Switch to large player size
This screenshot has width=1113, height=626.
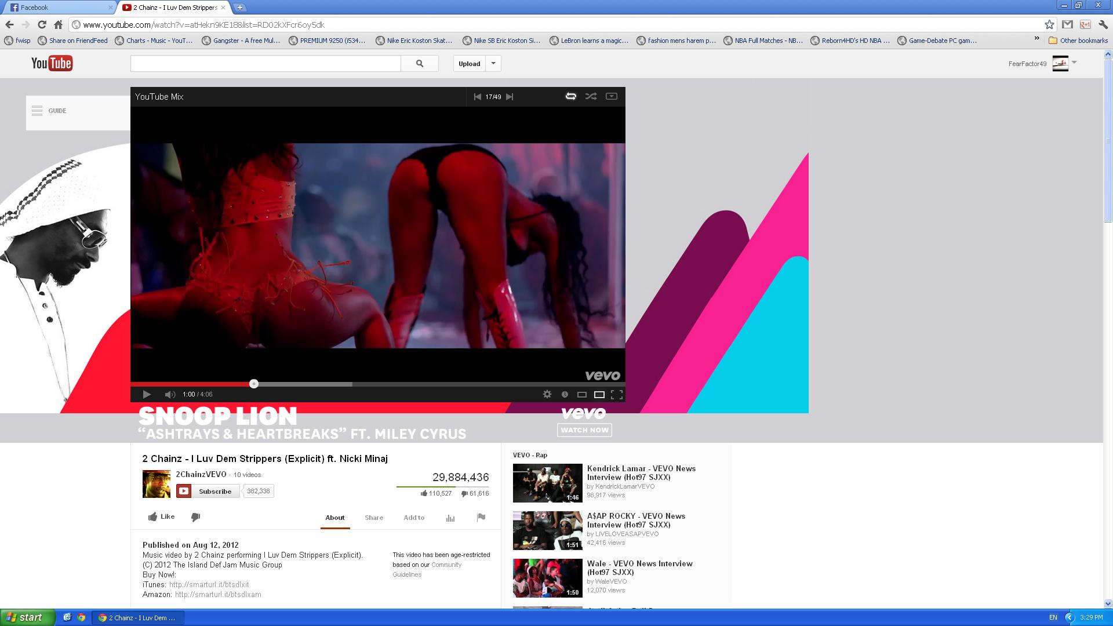click(x=599, y=395)
